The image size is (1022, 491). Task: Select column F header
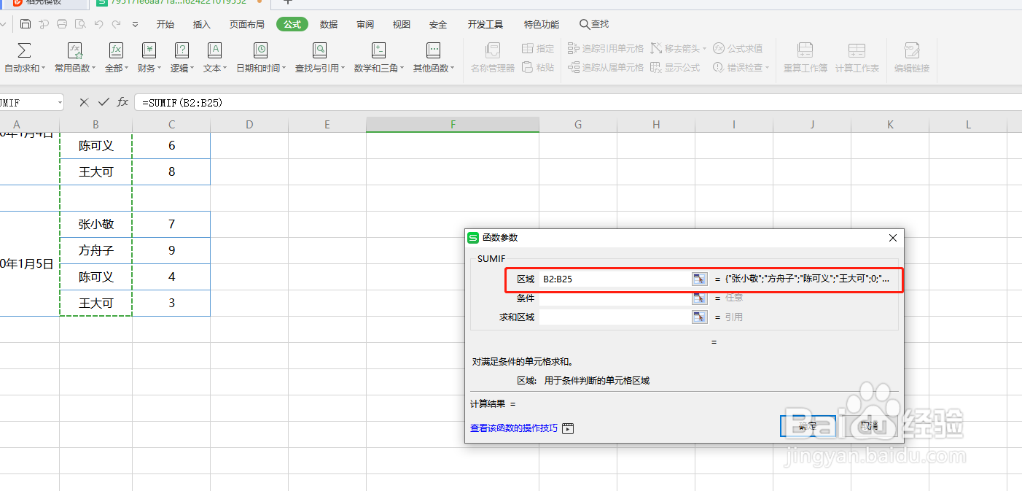click(x=453, y=125)
